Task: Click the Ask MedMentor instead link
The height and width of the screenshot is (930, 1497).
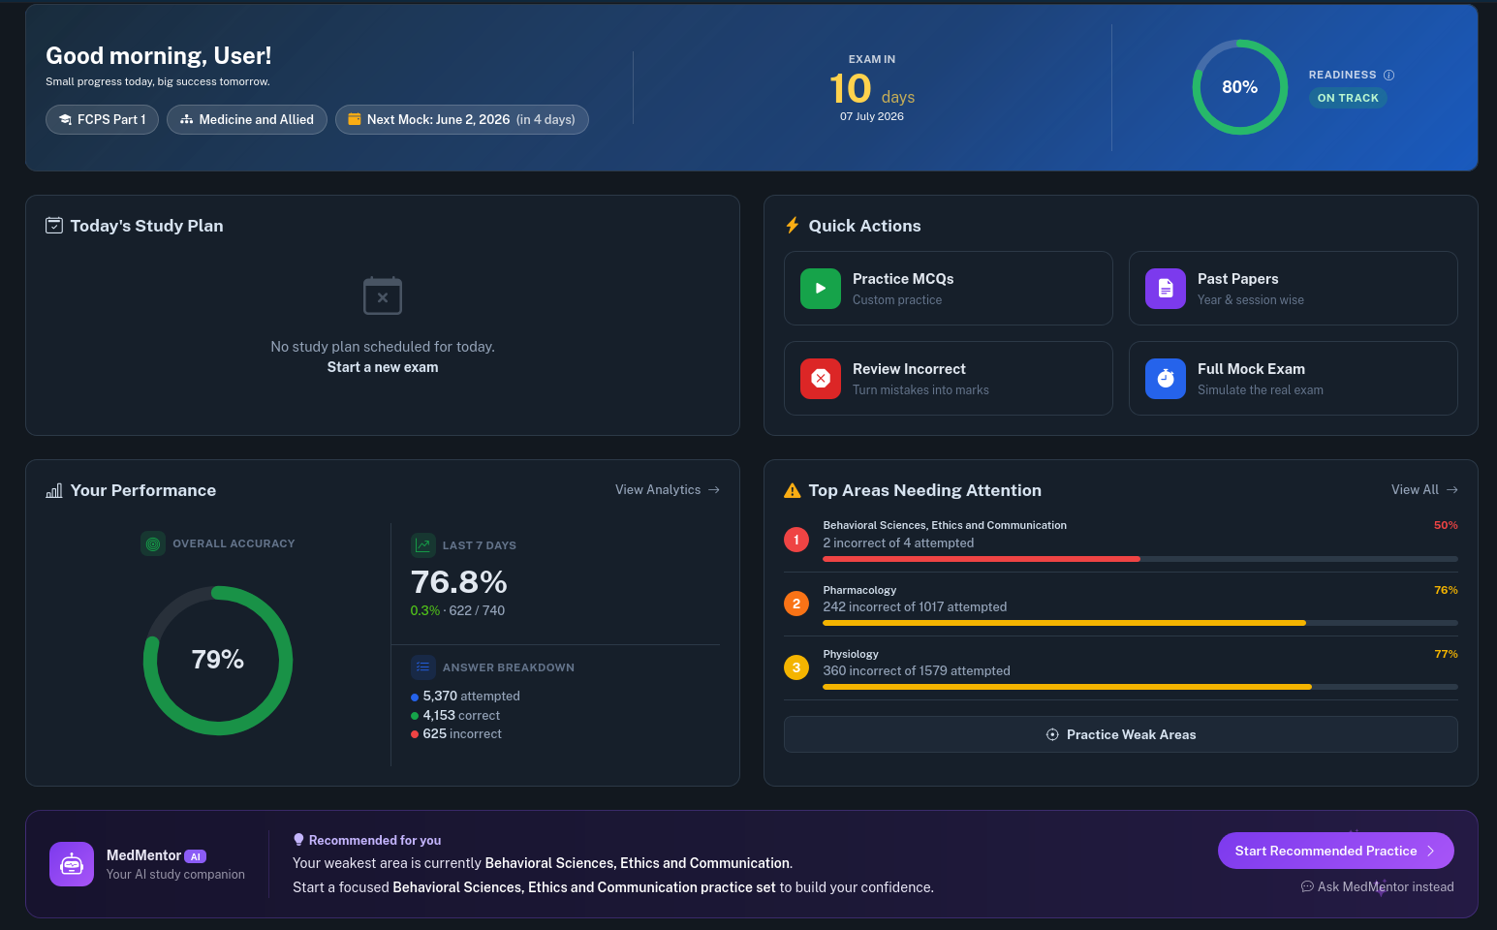Action: point(1377,886)
